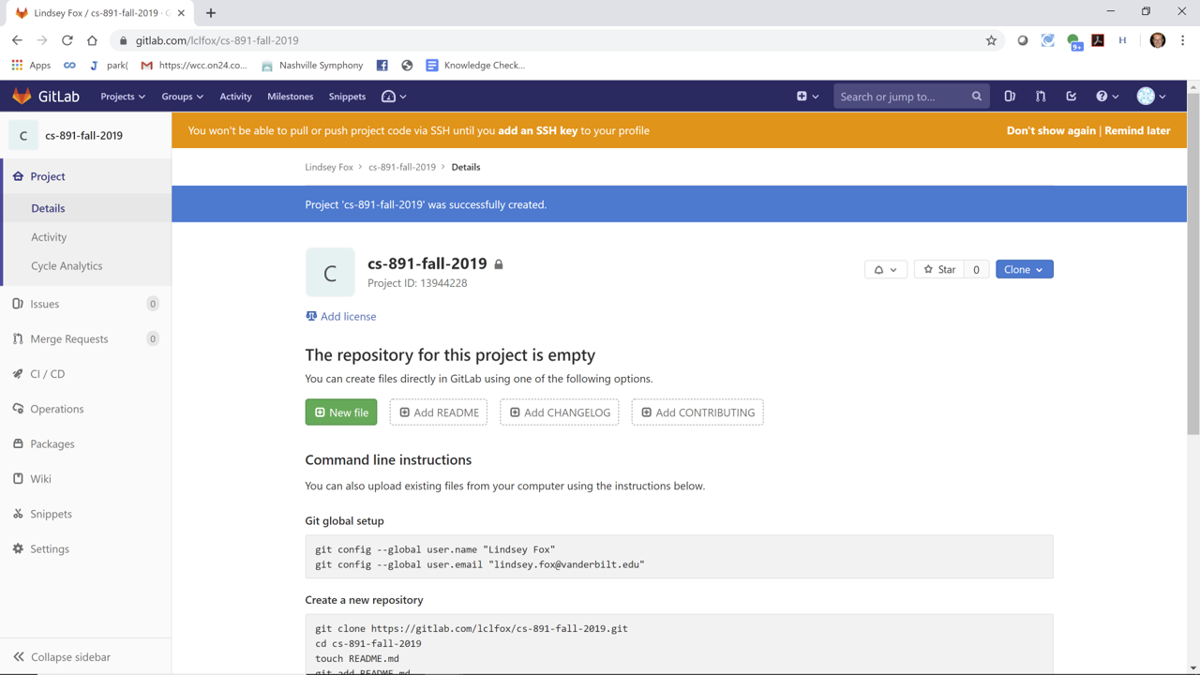This screenshot has height=675, width=1200.
Task: Open your Todos from the top bar
Action: pos(1072,96)
